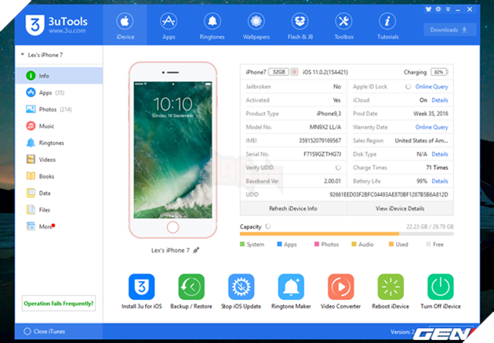This screenshot has height=343, width=494.
Task: Click the Capacity refresh spinner
Action: click(268, 226)
